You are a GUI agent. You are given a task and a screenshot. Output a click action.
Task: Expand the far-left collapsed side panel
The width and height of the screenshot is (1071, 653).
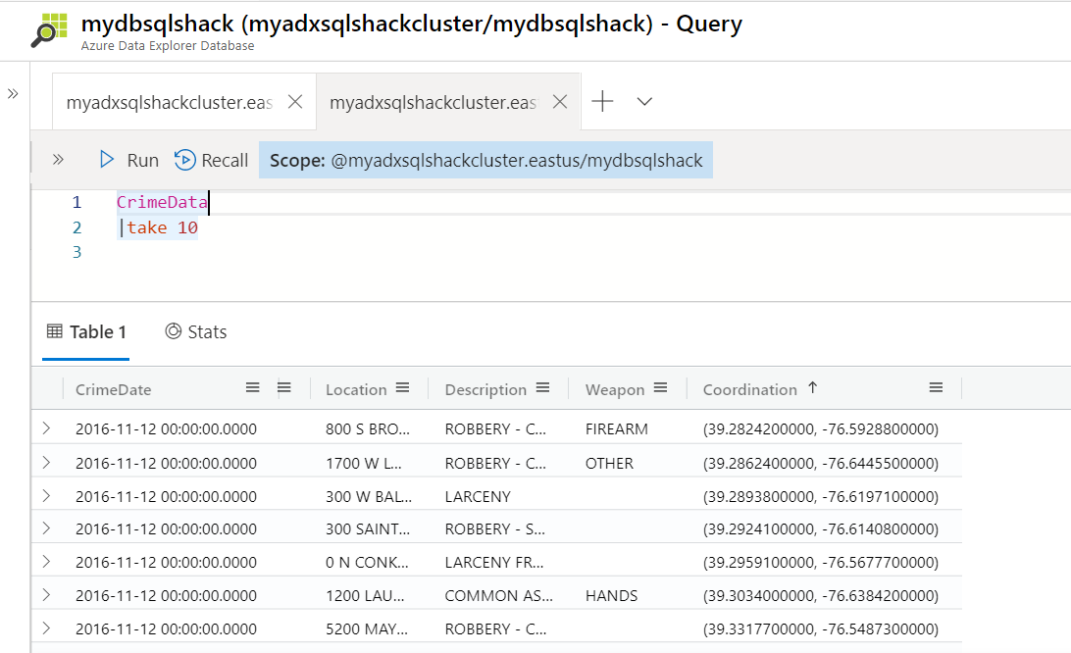13,94
